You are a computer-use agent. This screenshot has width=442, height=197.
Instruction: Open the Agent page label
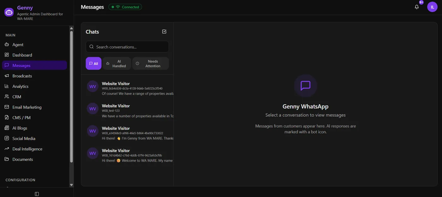[x=18, y=45]
